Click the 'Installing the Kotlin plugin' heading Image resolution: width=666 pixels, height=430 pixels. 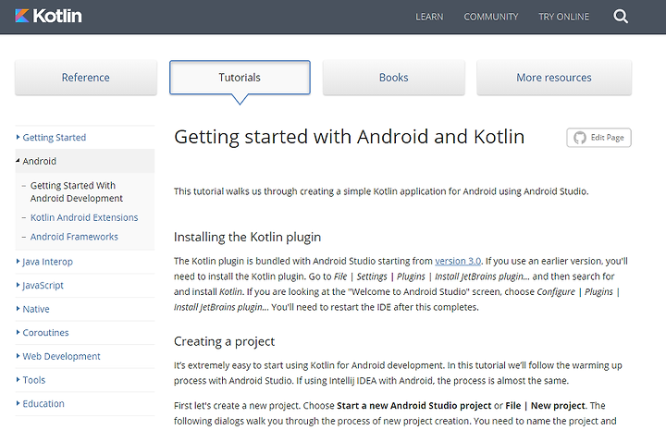pyautogui.click(x=247, y=237)
